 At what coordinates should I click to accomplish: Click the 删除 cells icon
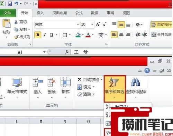52,82
